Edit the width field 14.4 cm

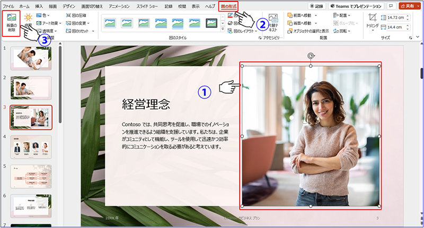click(396, 28)
